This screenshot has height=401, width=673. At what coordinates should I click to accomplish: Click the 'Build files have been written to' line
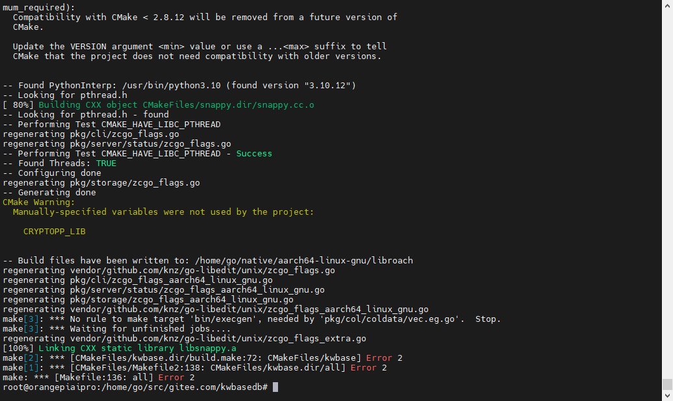208,261
